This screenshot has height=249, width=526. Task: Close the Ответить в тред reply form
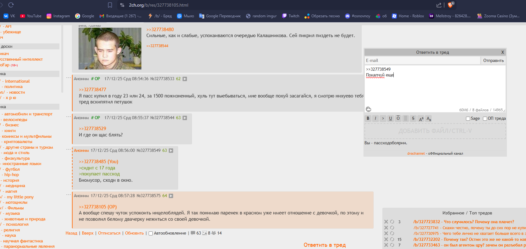click(x=502, y=52)
